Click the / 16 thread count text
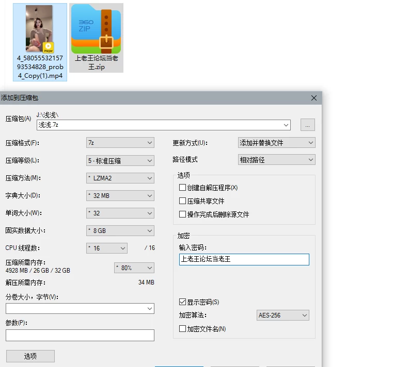 tap(150, 248)
